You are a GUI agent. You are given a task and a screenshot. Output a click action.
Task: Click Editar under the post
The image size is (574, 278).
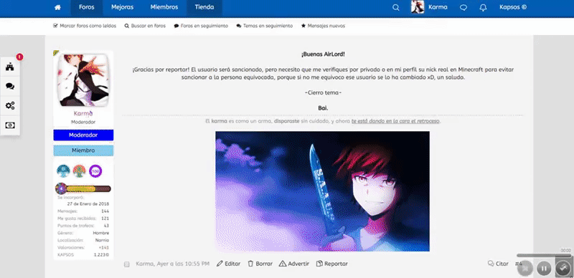click(228, 264)
